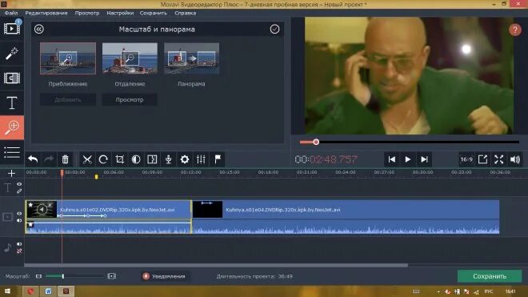The image size is (528, 297).
Task: Select the pan and zoom tab icon
Action: [x=12, y=127]
